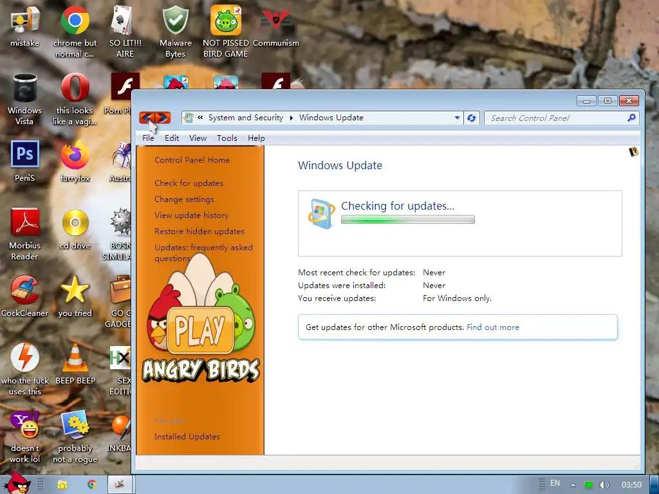This screenshot has width=659, height=494.
Task: Expand the System and Security breadcrumb arrow
Action: click(292, 118)
